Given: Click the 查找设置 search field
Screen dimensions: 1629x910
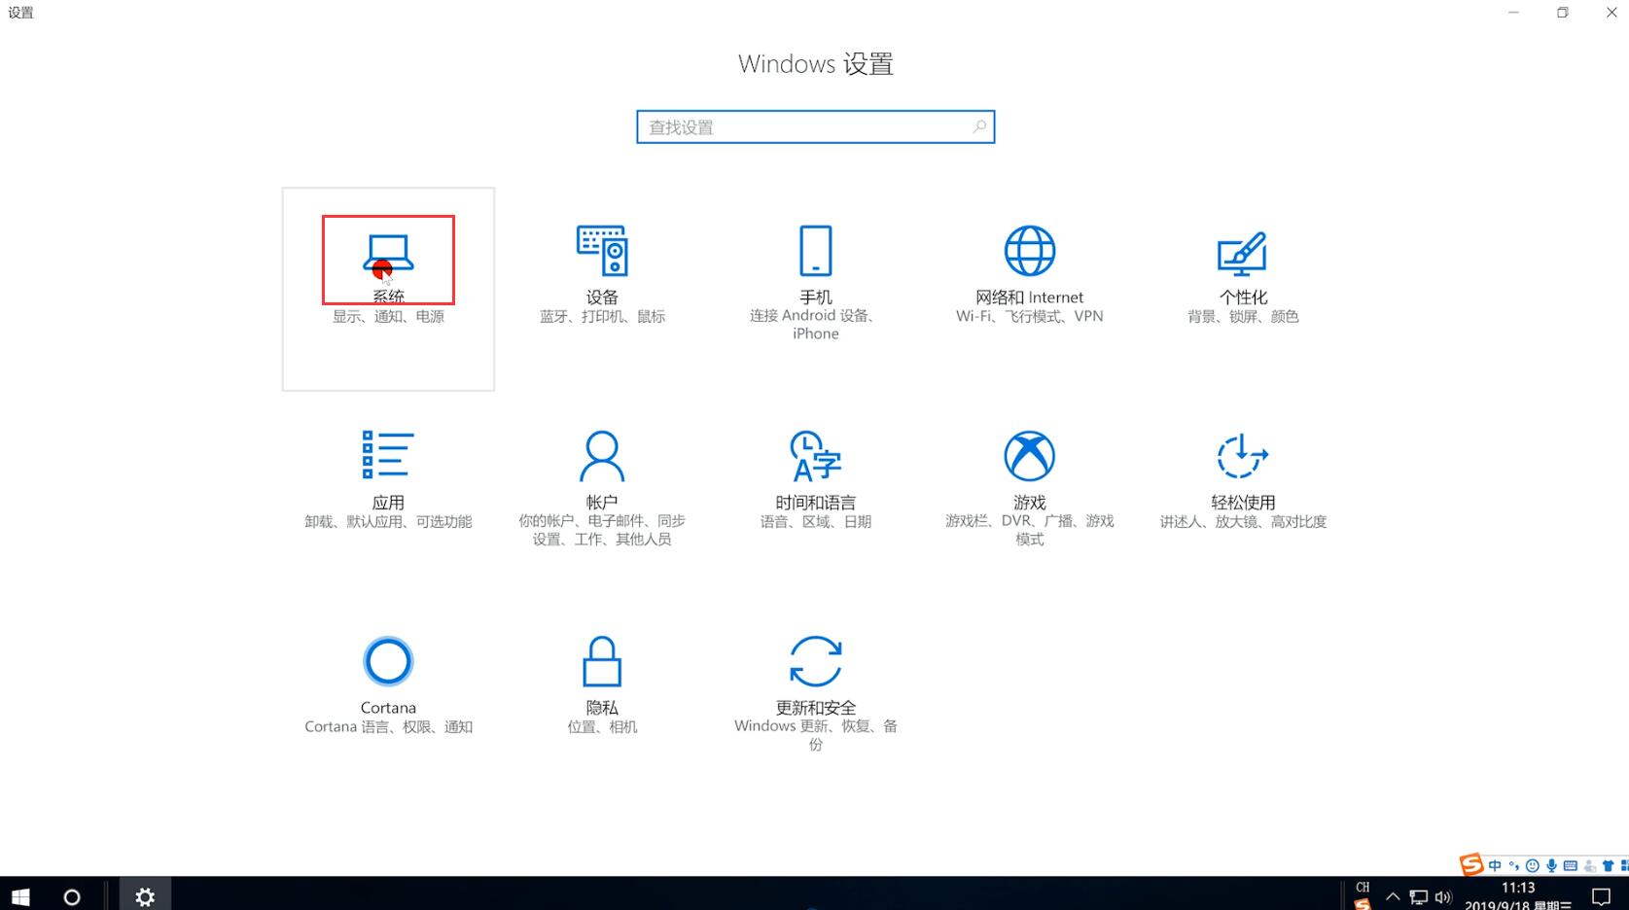Looking at the screenshot, I should [815, 126].
